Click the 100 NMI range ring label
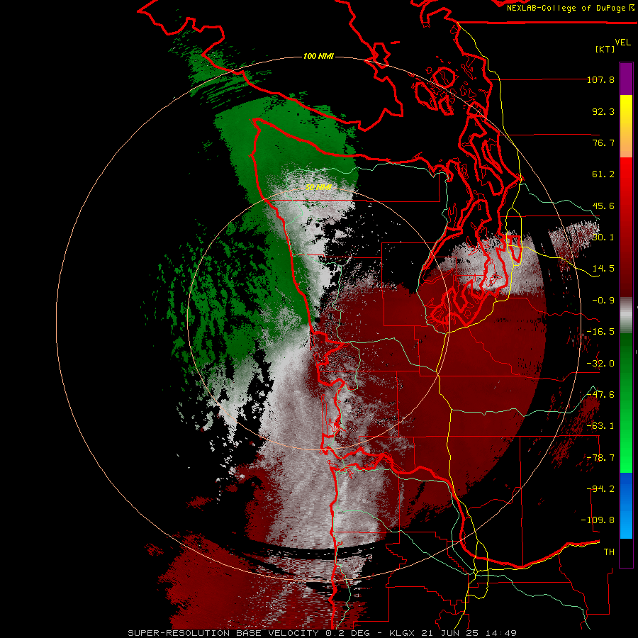This screenshot has width=638, height=638. pos(318,56)
